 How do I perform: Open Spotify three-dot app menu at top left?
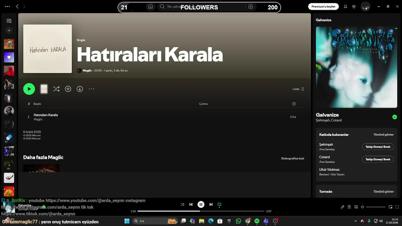[7, 7]
